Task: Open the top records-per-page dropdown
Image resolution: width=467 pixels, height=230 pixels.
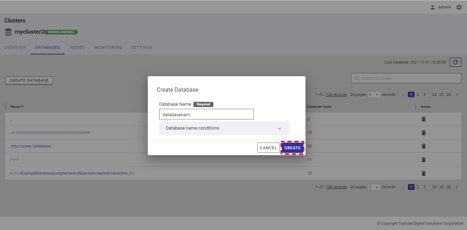Action: click(374, 95)
